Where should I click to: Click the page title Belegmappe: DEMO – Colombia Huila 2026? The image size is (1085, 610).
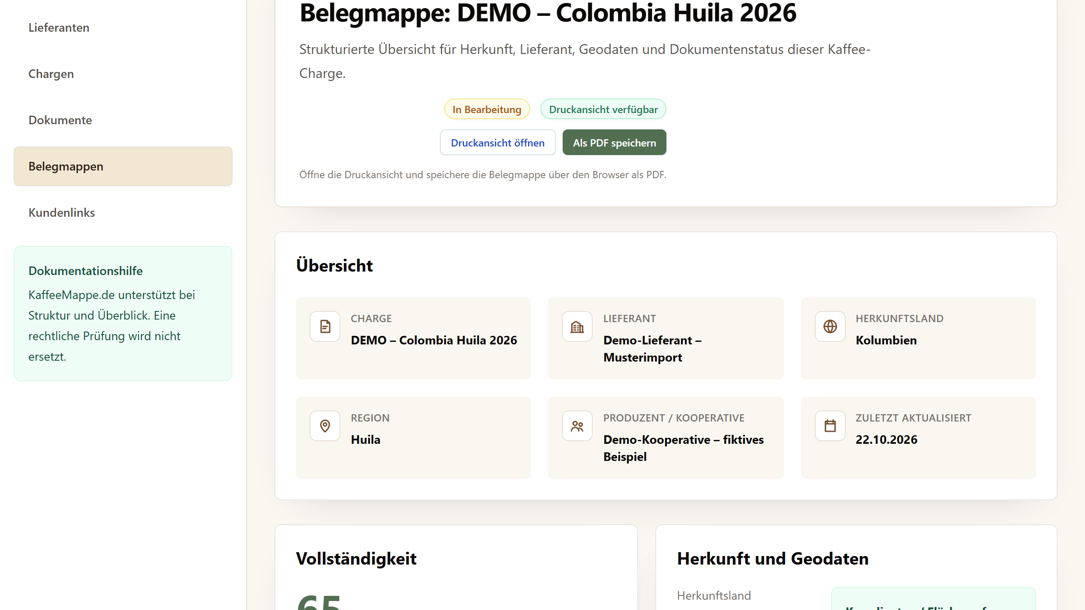coord(548,13)
